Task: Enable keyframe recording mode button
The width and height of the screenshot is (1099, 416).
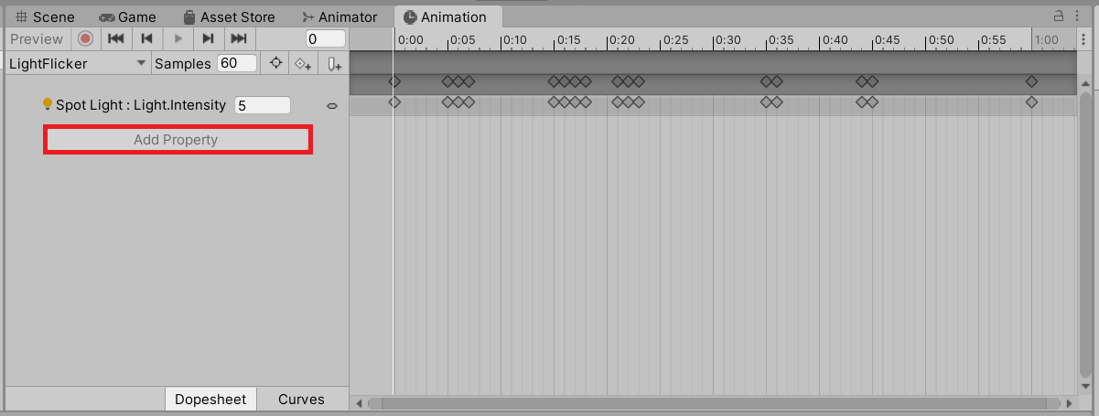Action: (x=85, y=38)
